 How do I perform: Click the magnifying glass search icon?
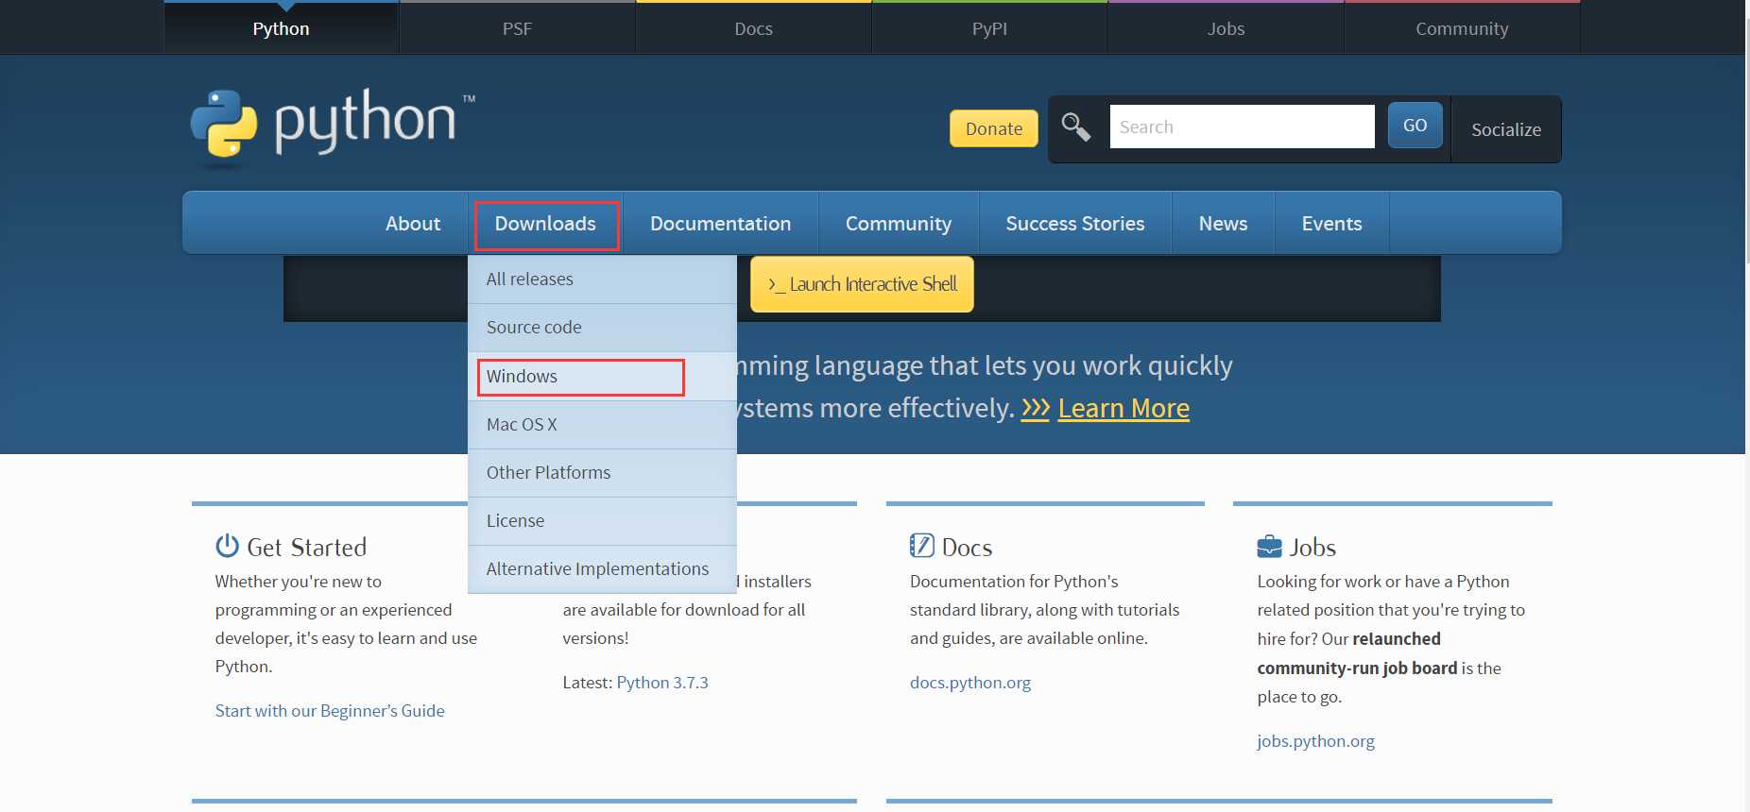click(1075, 127)
